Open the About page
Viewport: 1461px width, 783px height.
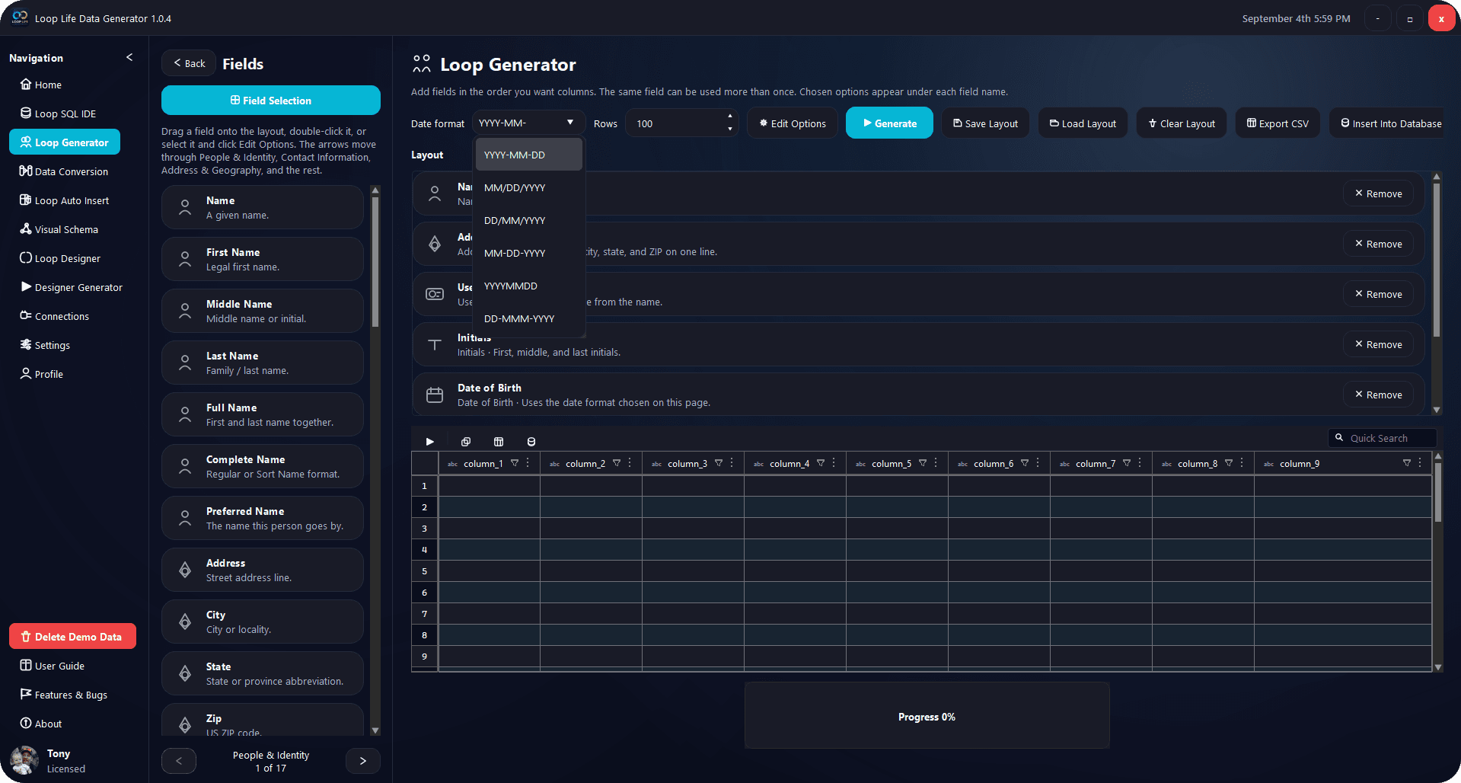(x=41, y=724)
